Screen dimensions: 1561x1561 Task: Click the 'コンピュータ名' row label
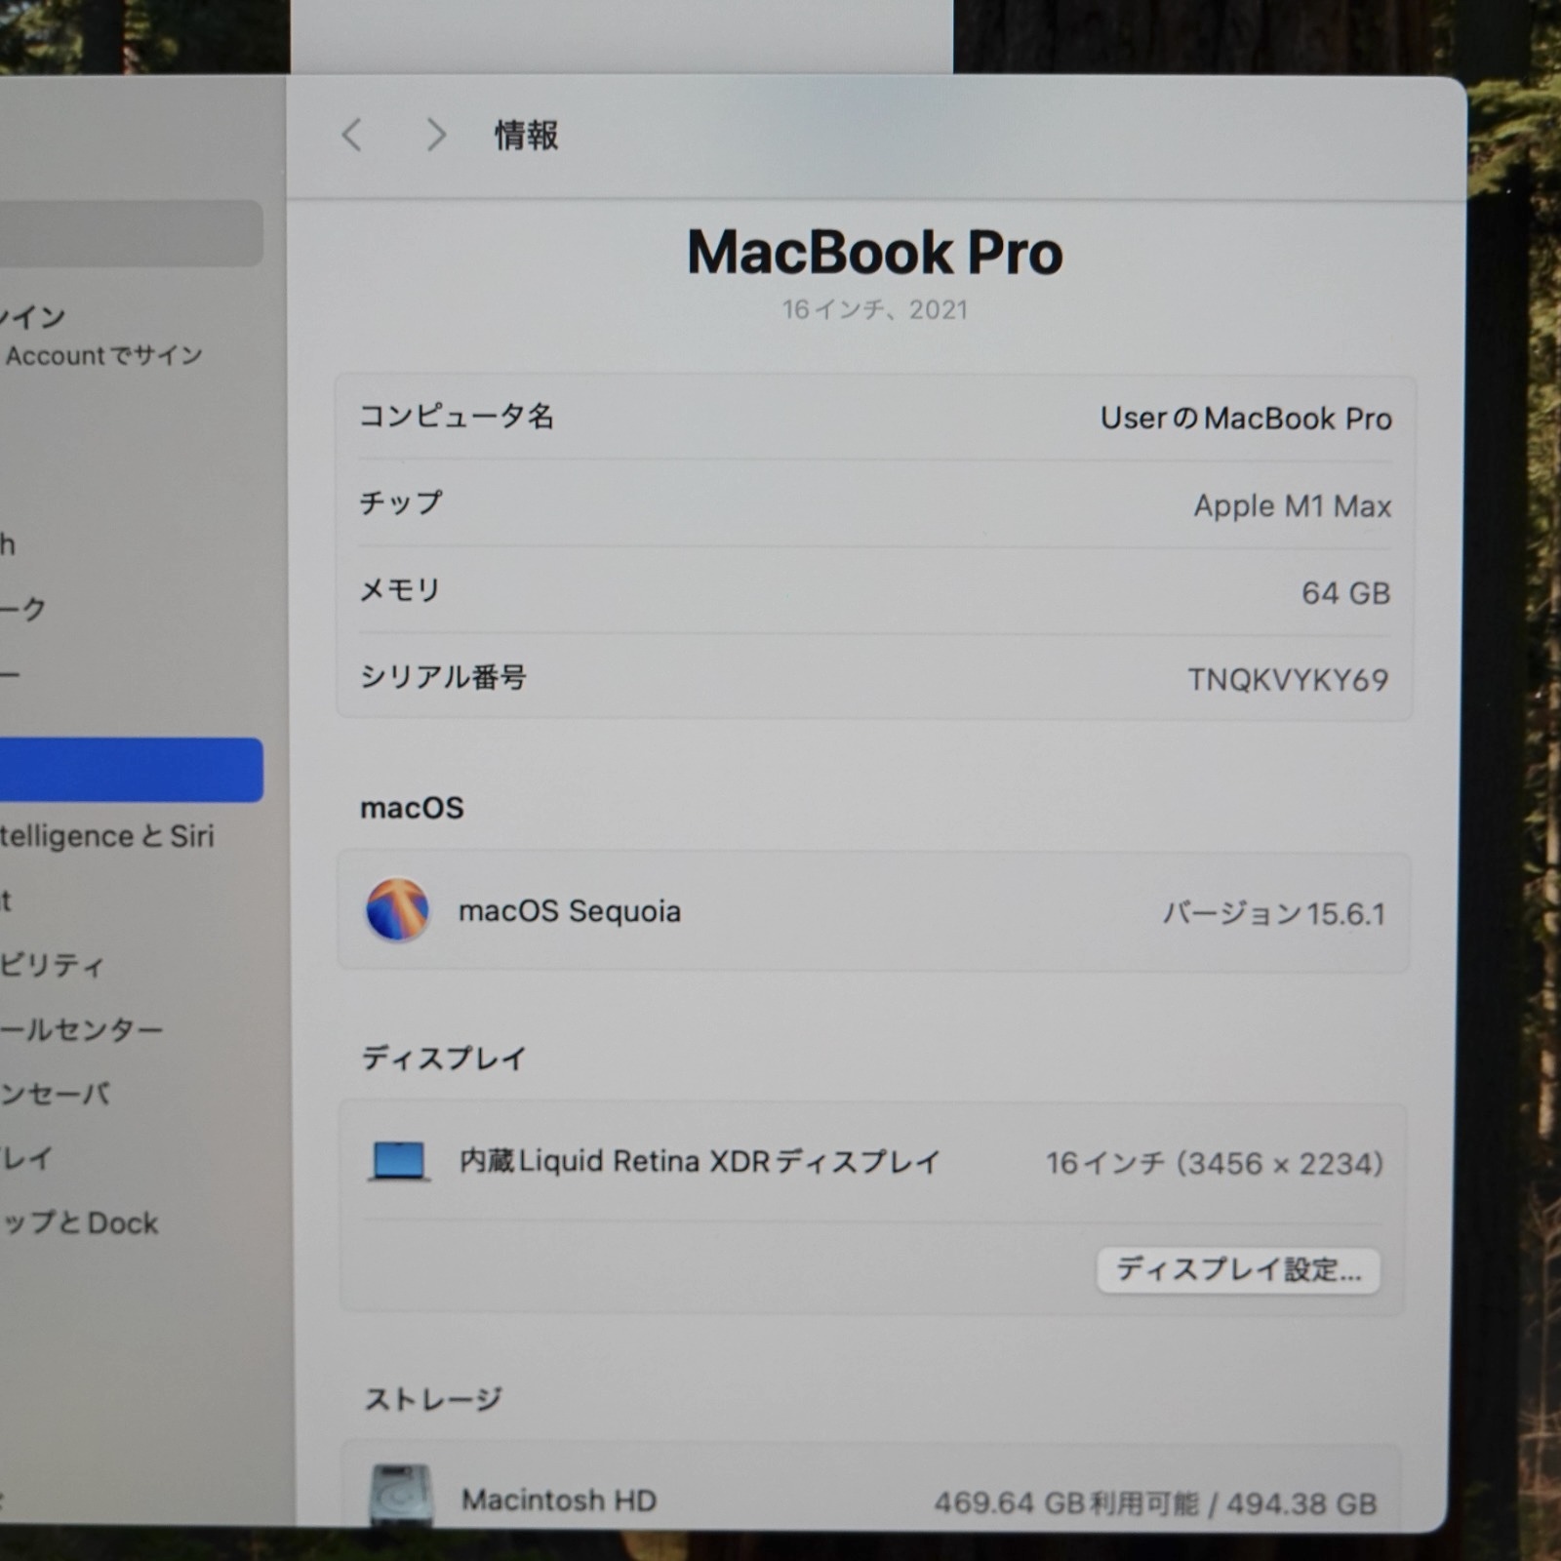click(457, 417)
